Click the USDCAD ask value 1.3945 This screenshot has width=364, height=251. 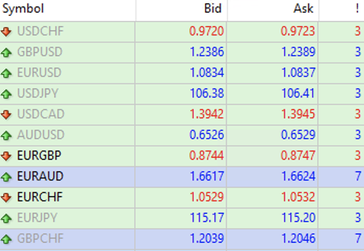pyautogui.click(x=298, y=114)
